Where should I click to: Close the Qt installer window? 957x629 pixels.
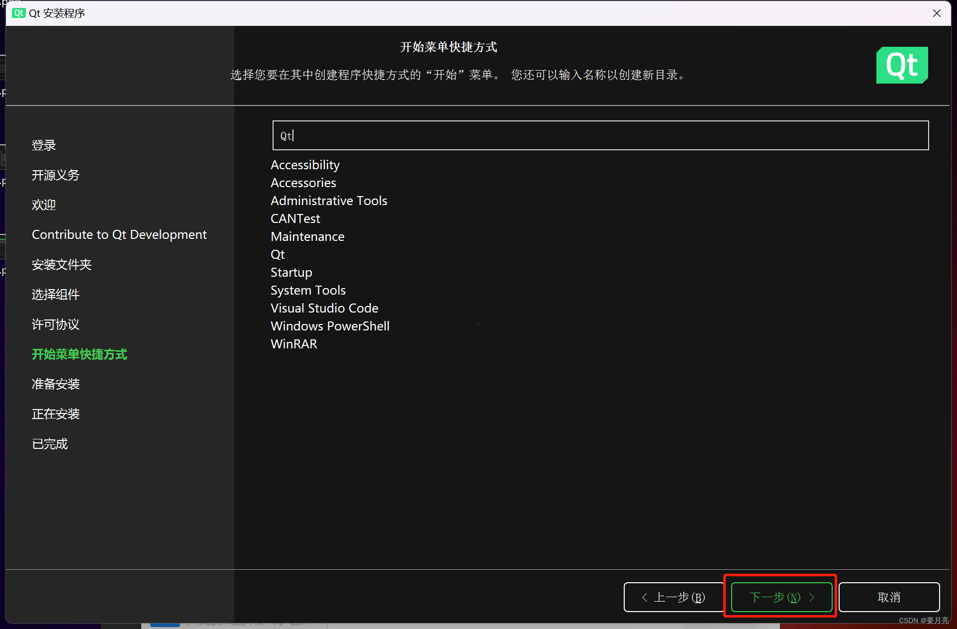click(937, 13)
